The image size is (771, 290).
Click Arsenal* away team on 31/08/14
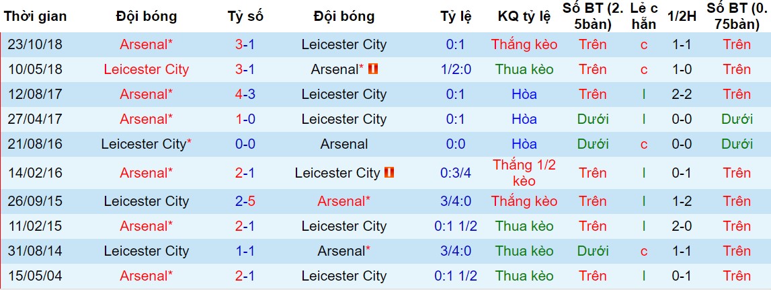[343, 250]
